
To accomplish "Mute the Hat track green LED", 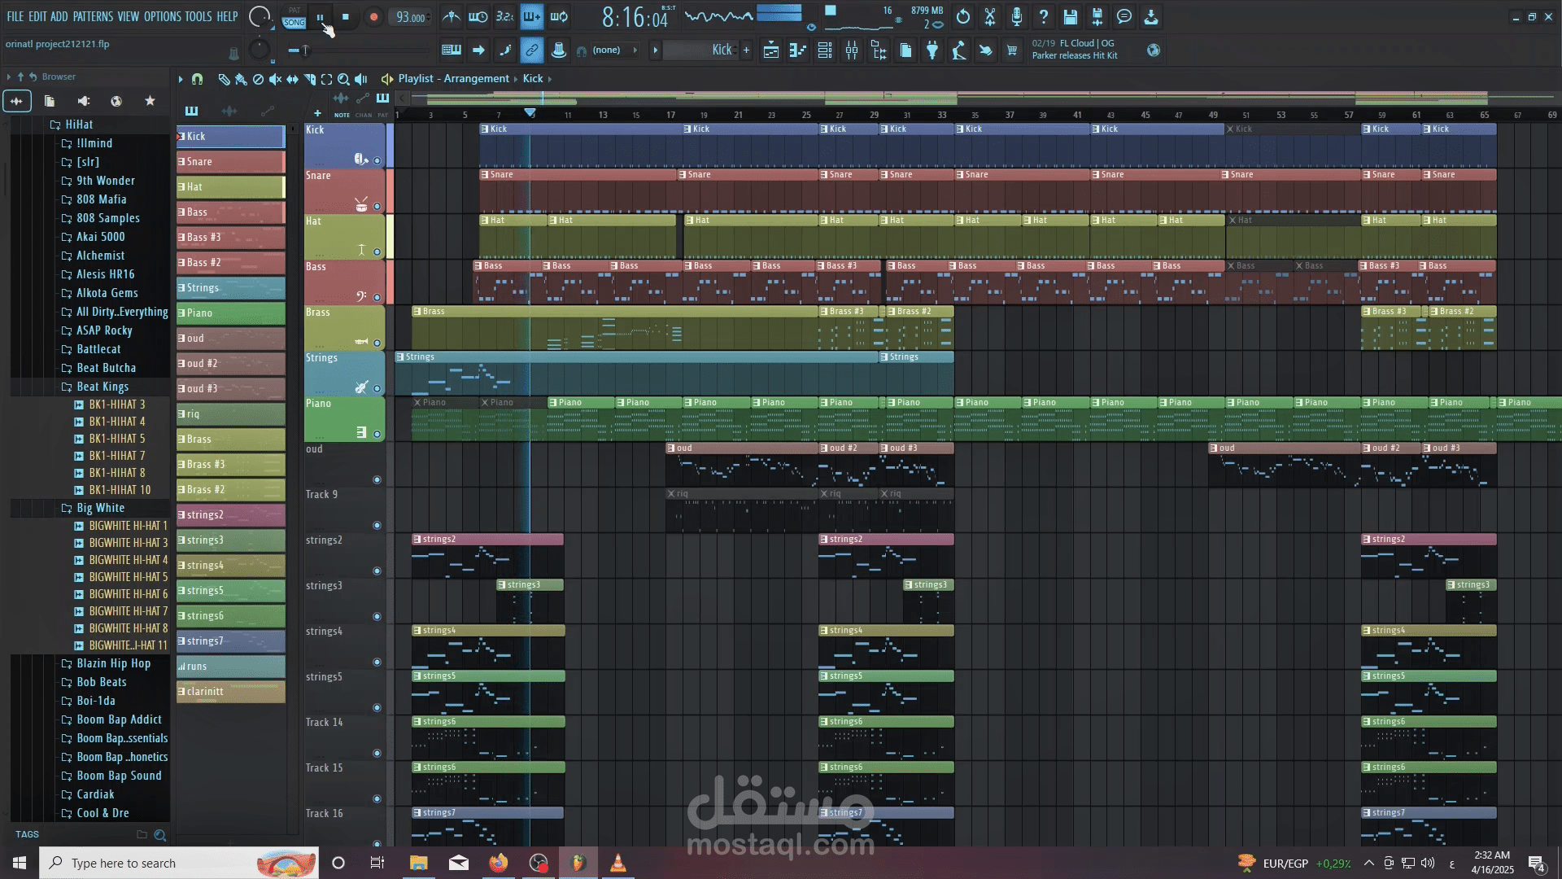I will pos(377,252).
